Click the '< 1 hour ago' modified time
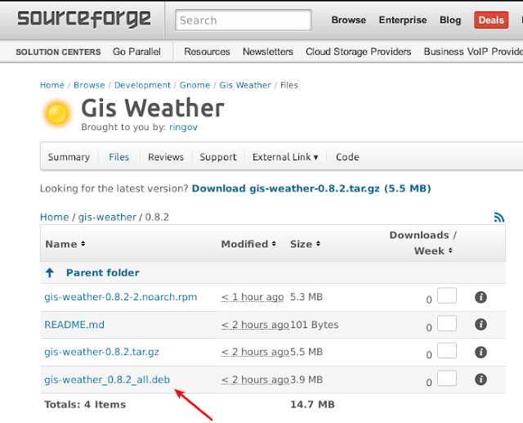This screenshot has height=423, width=523. 253,297
